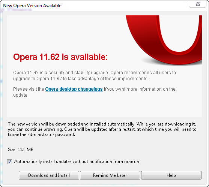Click the 'you can continue browsing' text line
Image resolution: width=209 pixels, height=187 pixels.
point(102,129)
